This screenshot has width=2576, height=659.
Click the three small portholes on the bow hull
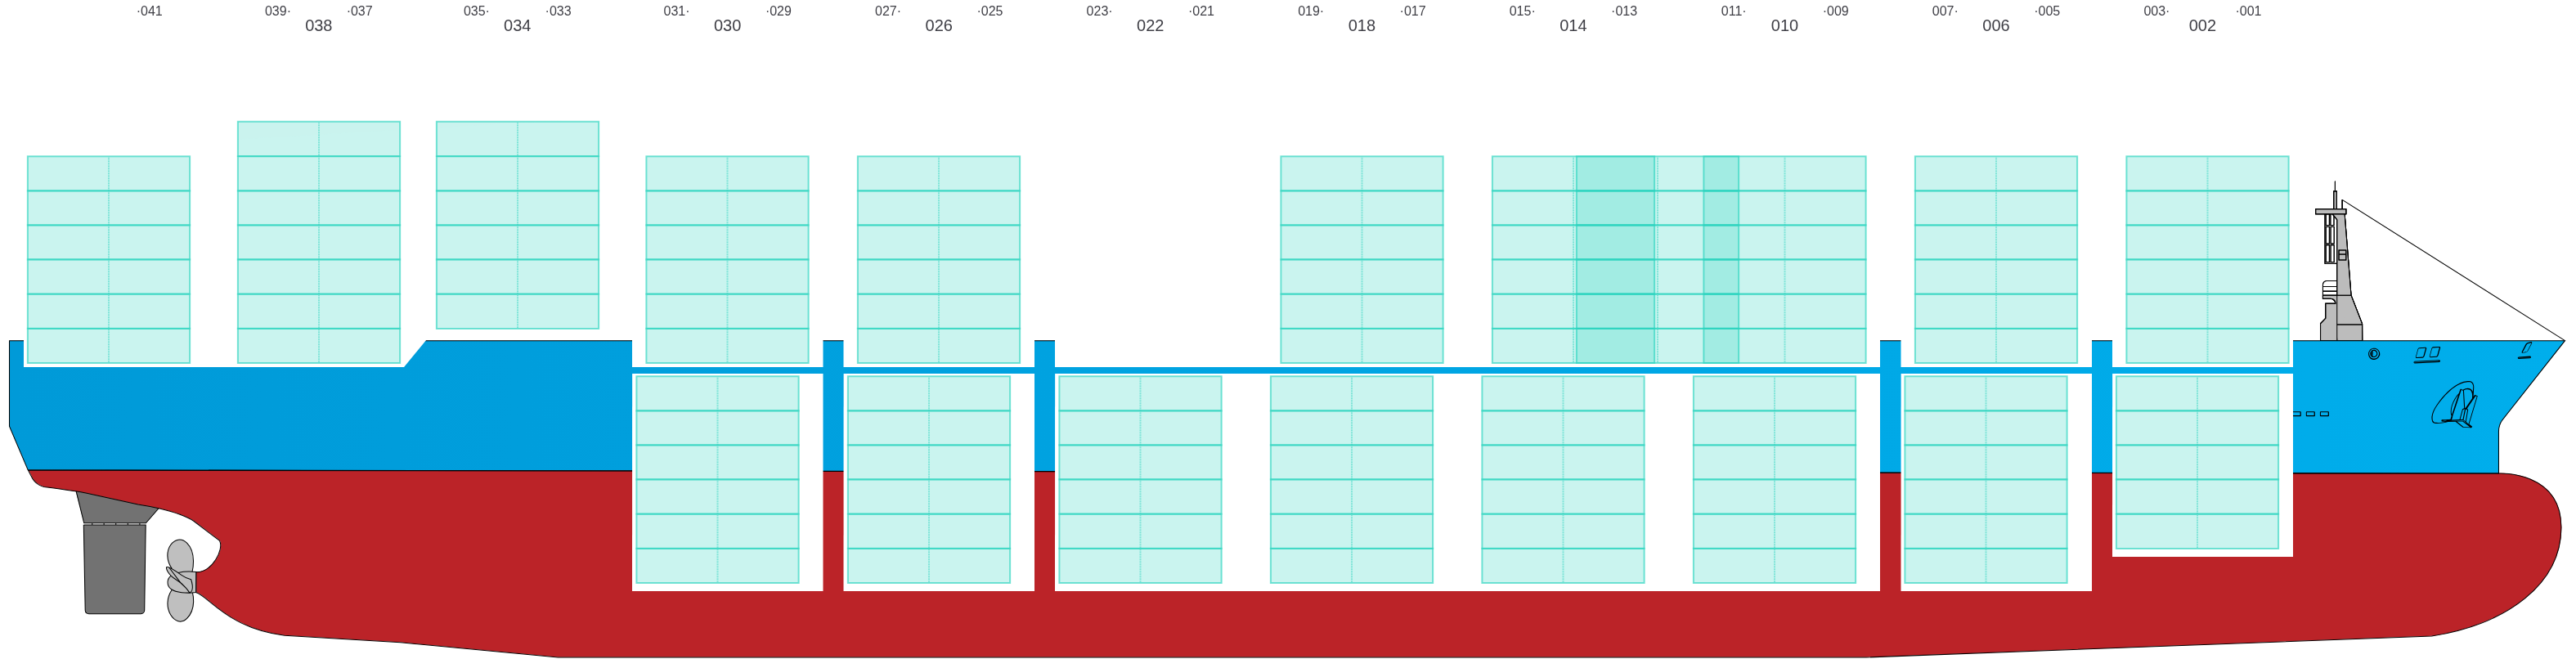(x=2311, y=413)
